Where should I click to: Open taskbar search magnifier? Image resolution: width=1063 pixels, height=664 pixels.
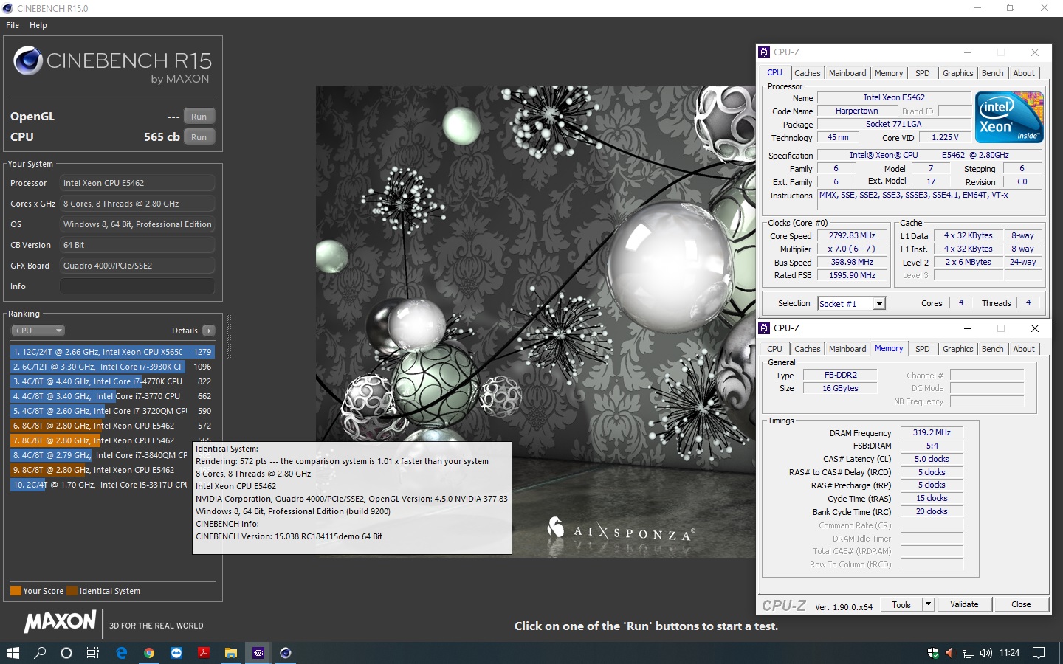tap(40, 653)
